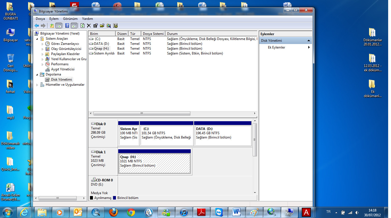Open Firefox from the taskbar
Image resolution: width=391 pixels, height=218 pixels.
click(x=113, y=212)
